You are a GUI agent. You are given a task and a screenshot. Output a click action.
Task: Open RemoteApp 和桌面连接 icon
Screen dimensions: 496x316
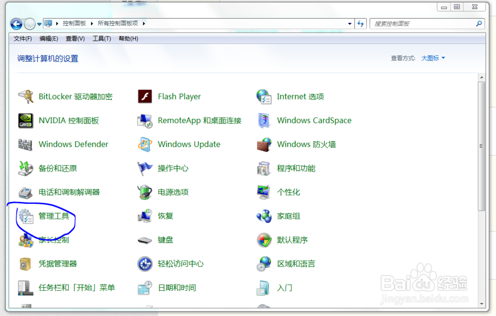tap(145, 121)
